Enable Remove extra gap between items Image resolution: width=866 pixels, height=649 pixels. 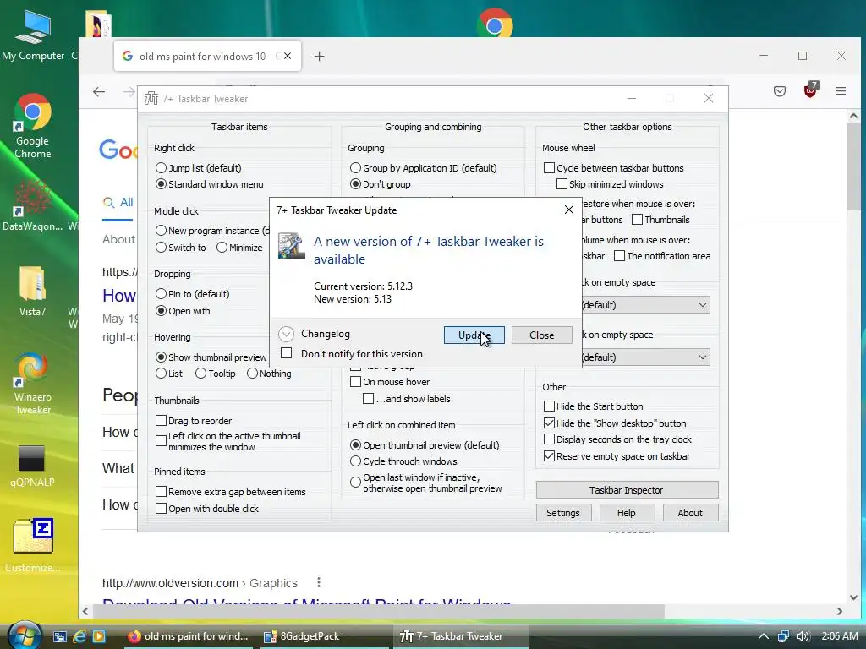[161, 492]
